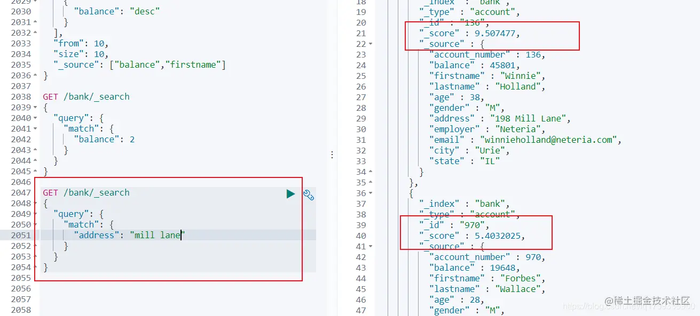Click the GET /bank/_search line 2047
700x316 pixels.
(x=86, y=192)
